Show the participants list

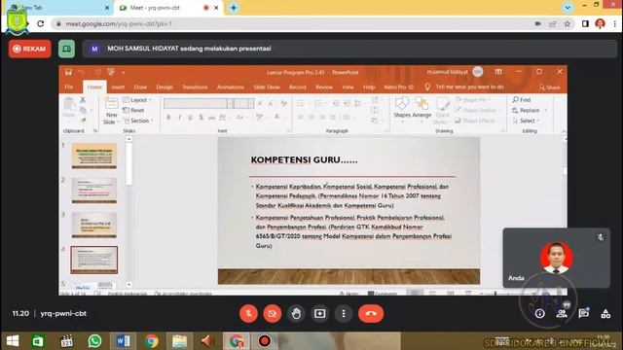562,313
